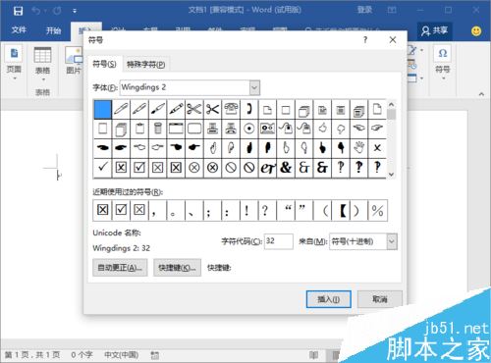The image size is (491, 363).
Task: Expand the quick access toolbar customize arrow
Action: (75, 11)
